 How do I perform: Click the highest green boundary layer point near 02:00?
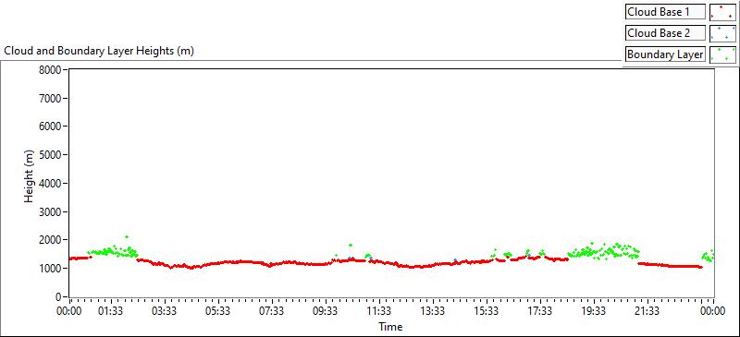tap(127, 236)
